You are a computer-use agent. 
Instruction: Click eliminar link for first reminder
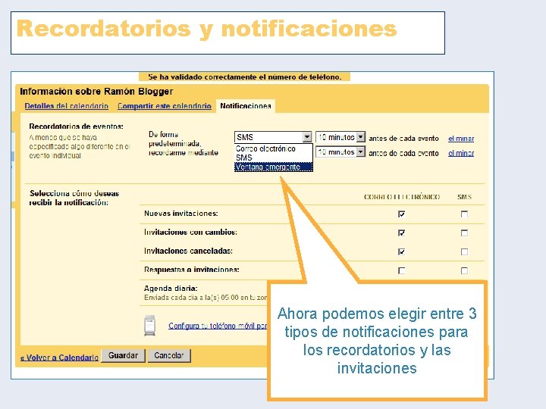pyautogui.click(x=461, y=139)
